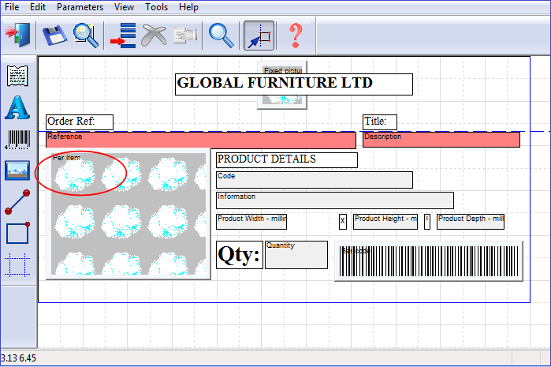551x367 pixels.
Task: Open the View menu
Action: (x=124, y=7)
